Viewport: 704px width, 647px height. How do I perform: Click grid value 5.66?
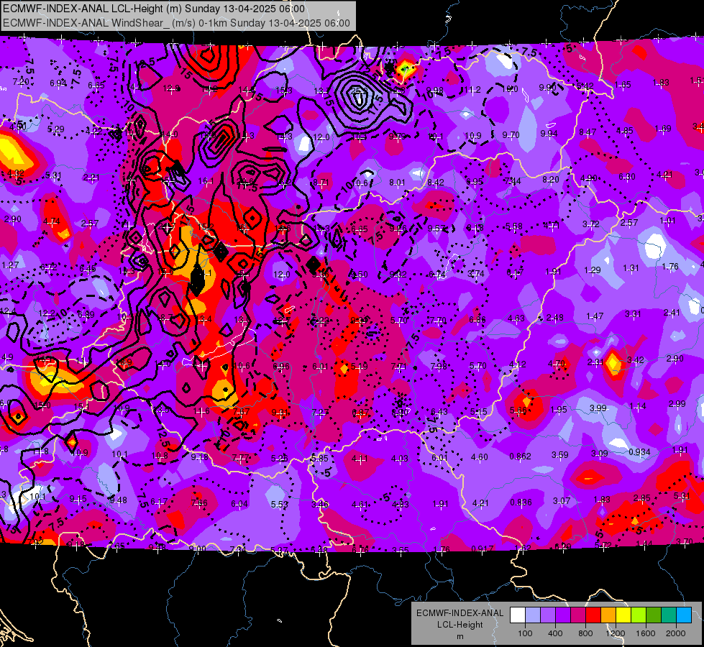tap(518, 410)
